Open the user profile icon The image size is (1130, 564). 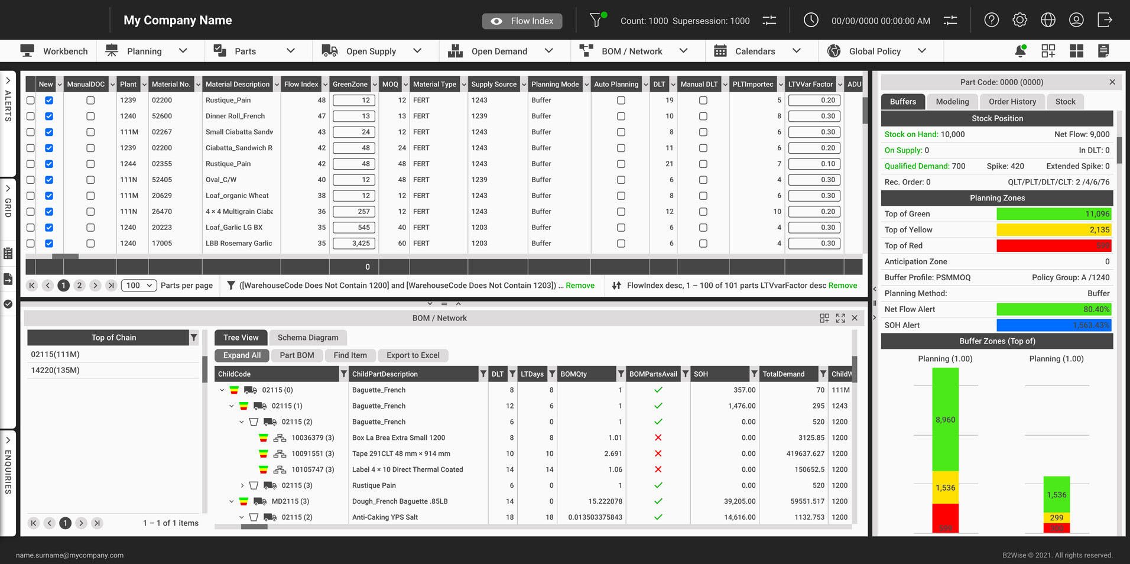(1076, 20)
